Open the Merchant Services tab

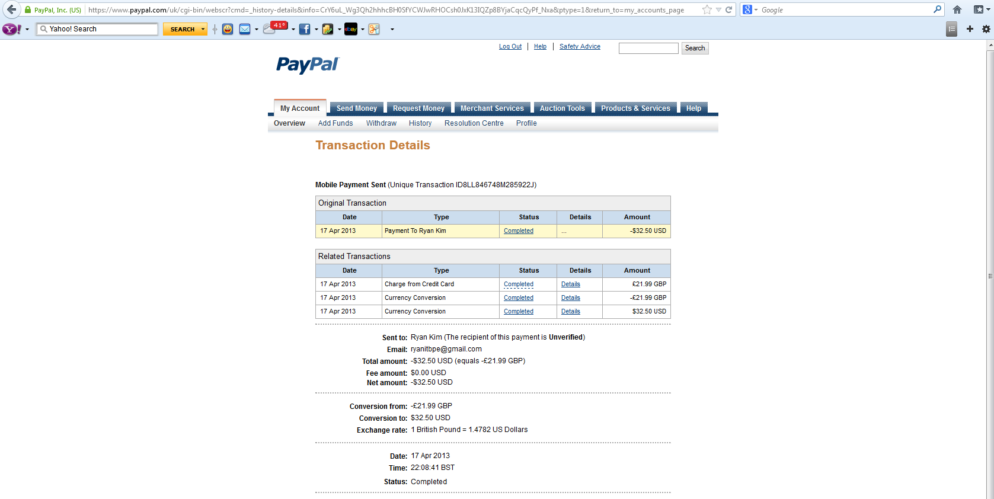pos(492,108)
